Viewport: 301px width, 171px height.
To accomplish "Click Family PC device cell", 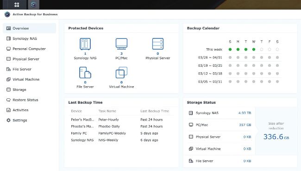I will (x=79, y=133).
